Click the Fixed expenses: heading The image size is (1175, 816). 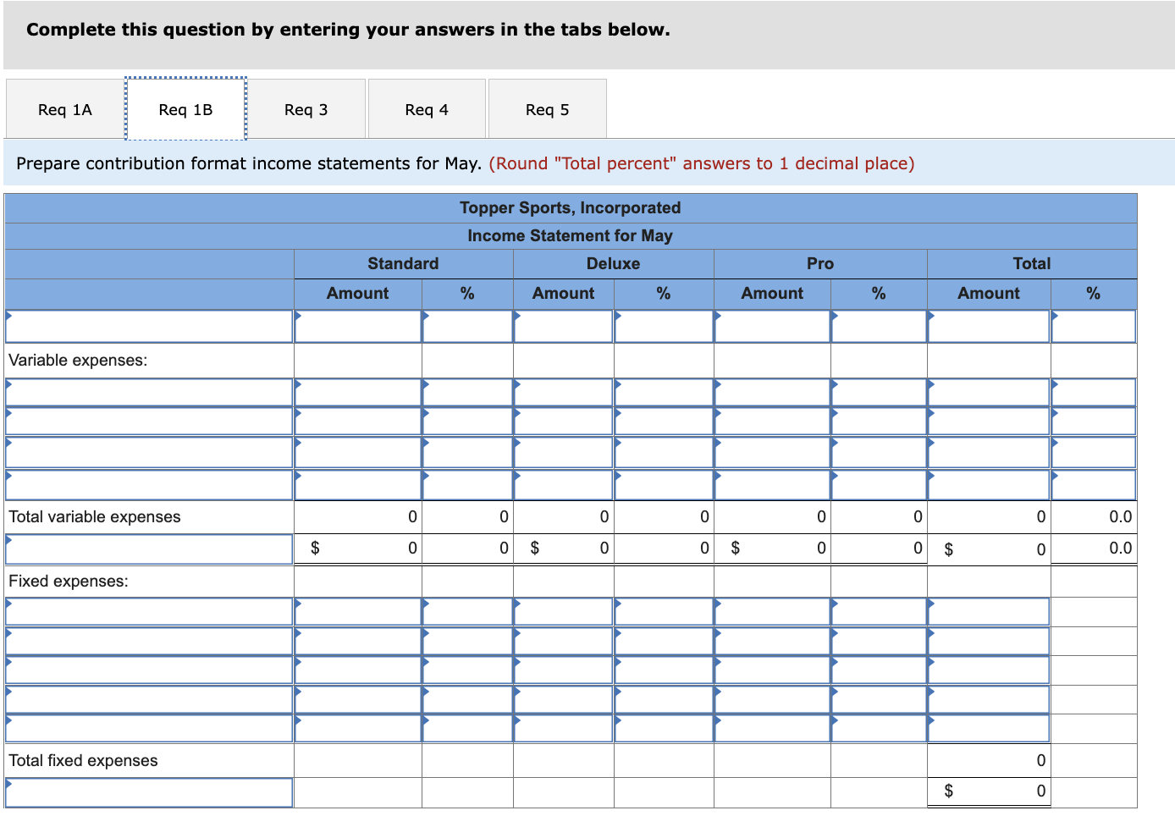[69, 581]
